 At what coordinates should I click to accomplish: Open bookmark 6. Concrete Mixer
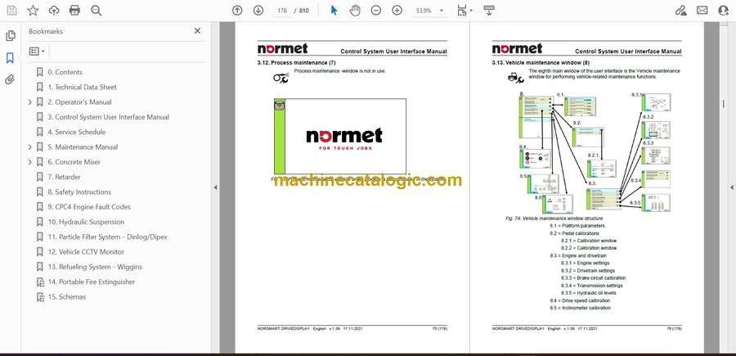pyautogui.click(x=74, y=162)
